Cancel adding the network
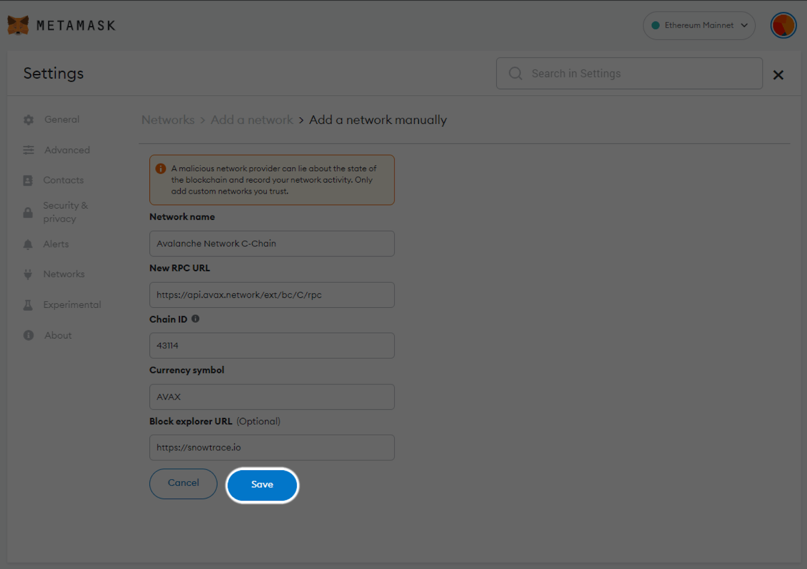The image size is (807, 569). click(x=184, y=484)
